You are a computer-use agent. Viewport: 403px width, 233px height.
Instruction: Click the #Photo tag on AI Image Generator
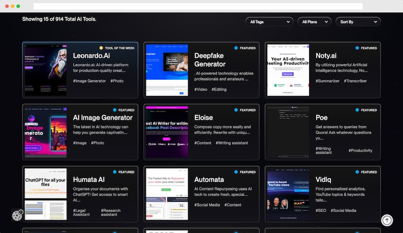pos(98,143)
